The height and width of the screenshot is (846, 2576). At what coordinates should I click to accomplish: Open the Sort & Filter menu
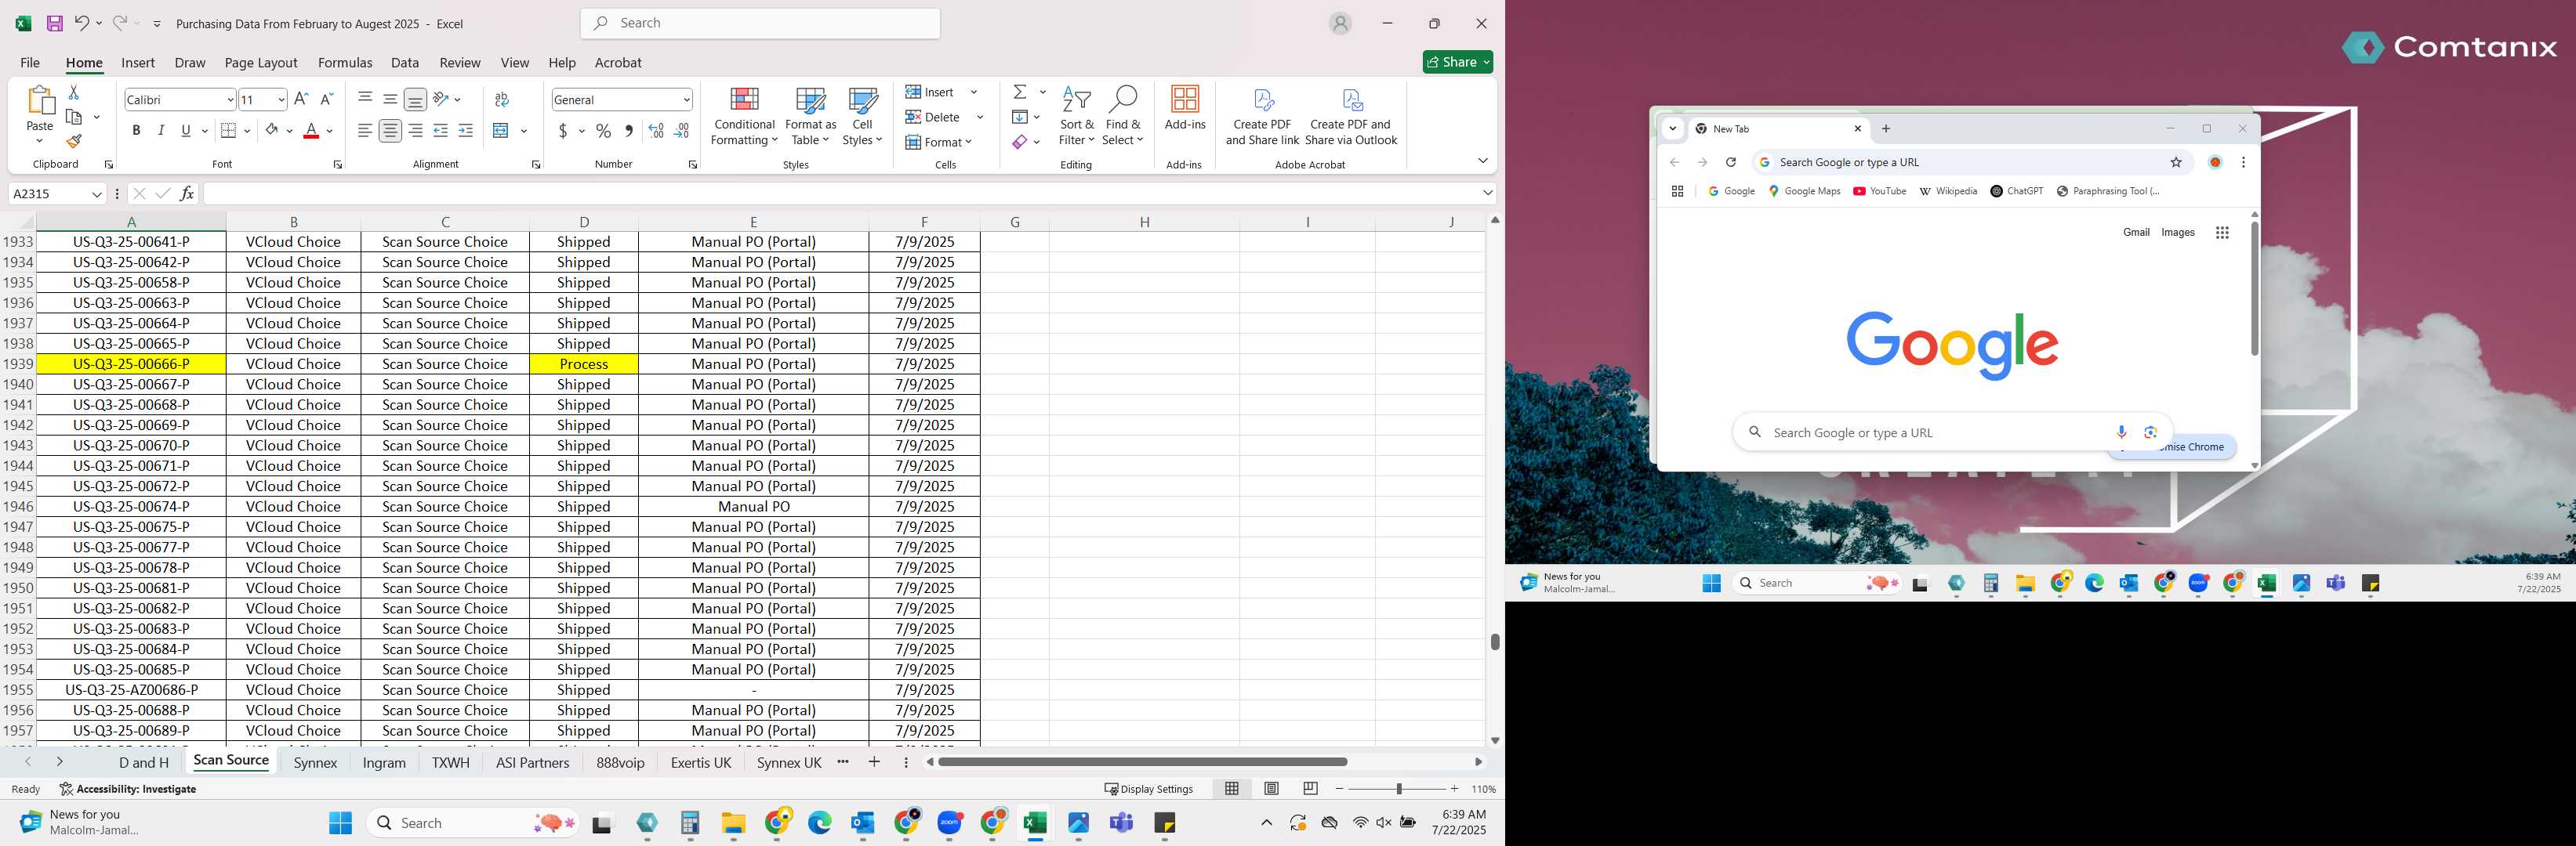coord(1076,117)
